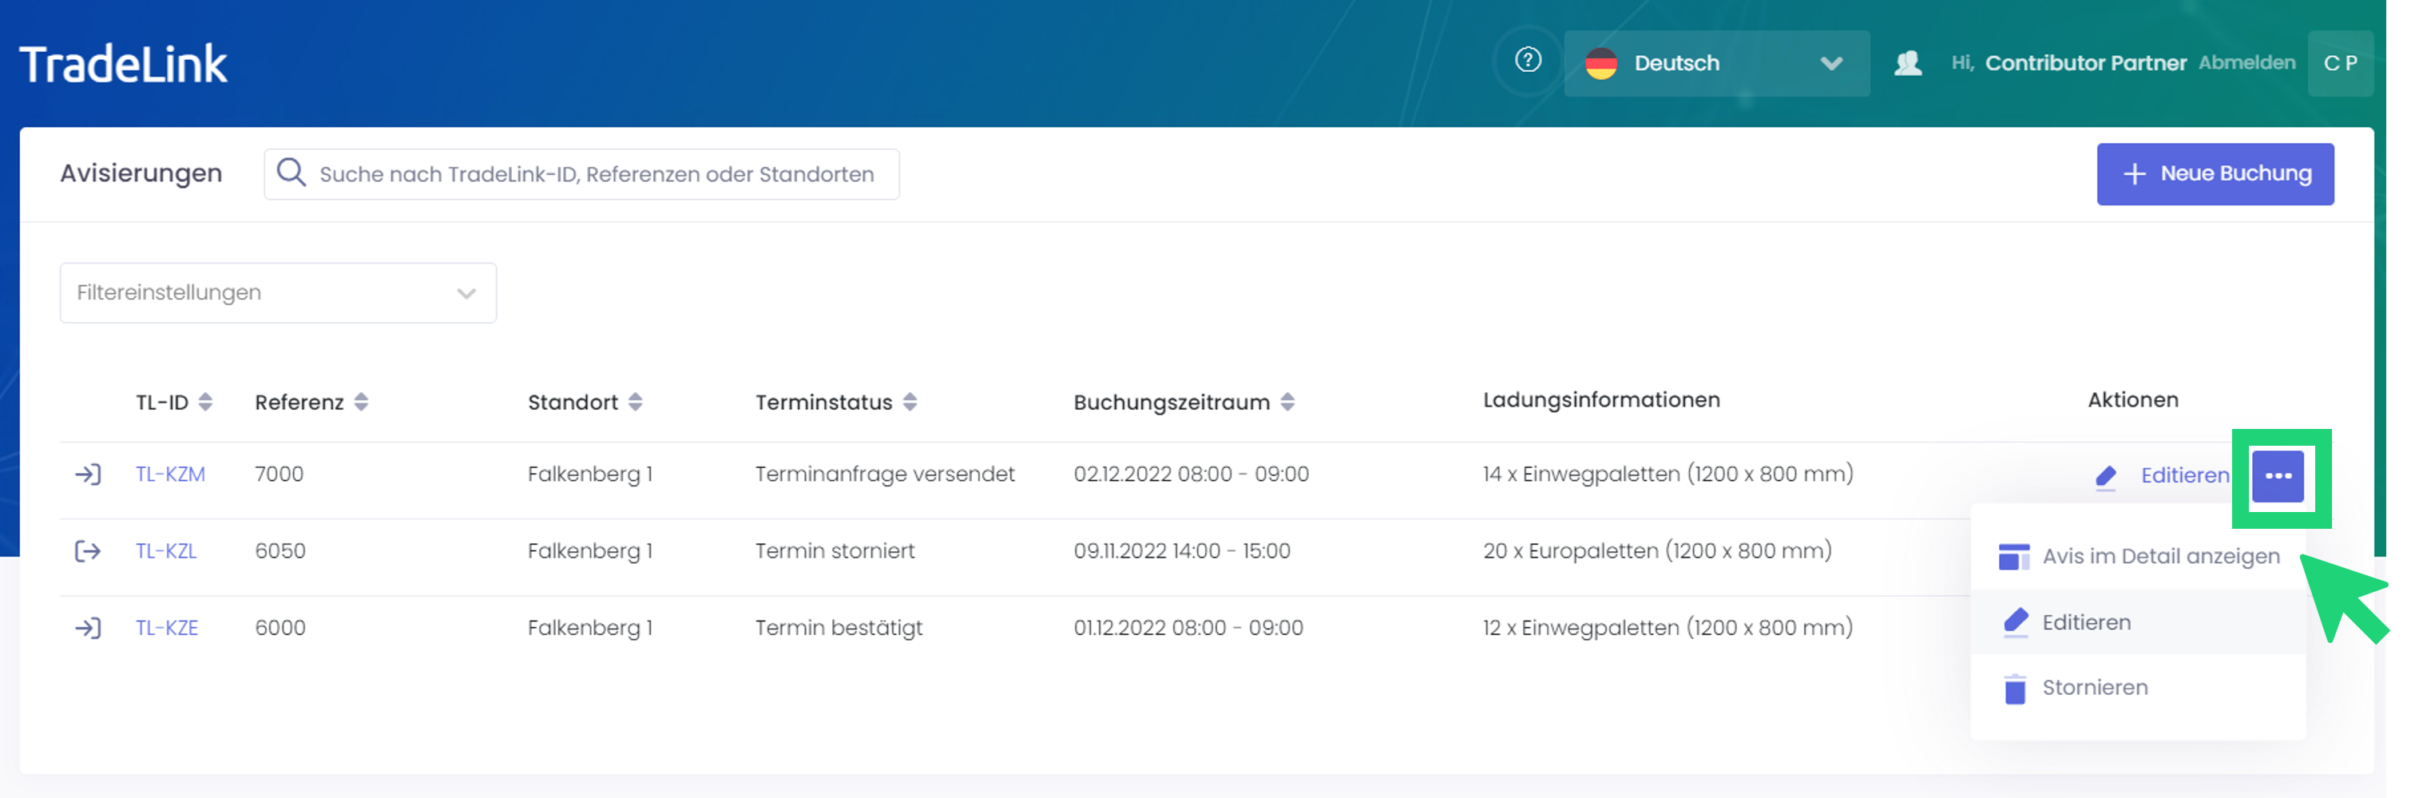Click the inbound arrow icon for TL-KZE
The image size is (2423, 798).
(x=88, y=628)
